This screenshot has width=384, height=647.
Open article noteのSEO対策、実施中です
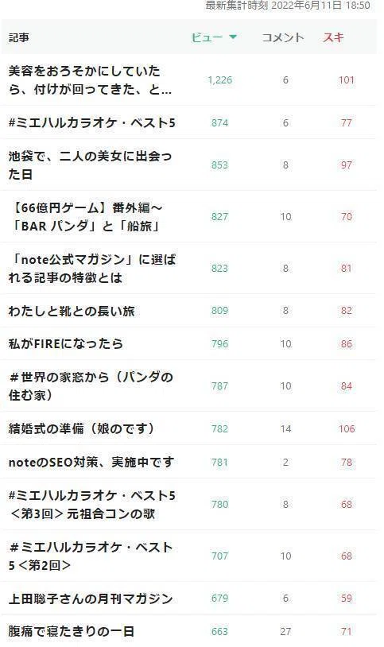91,462
